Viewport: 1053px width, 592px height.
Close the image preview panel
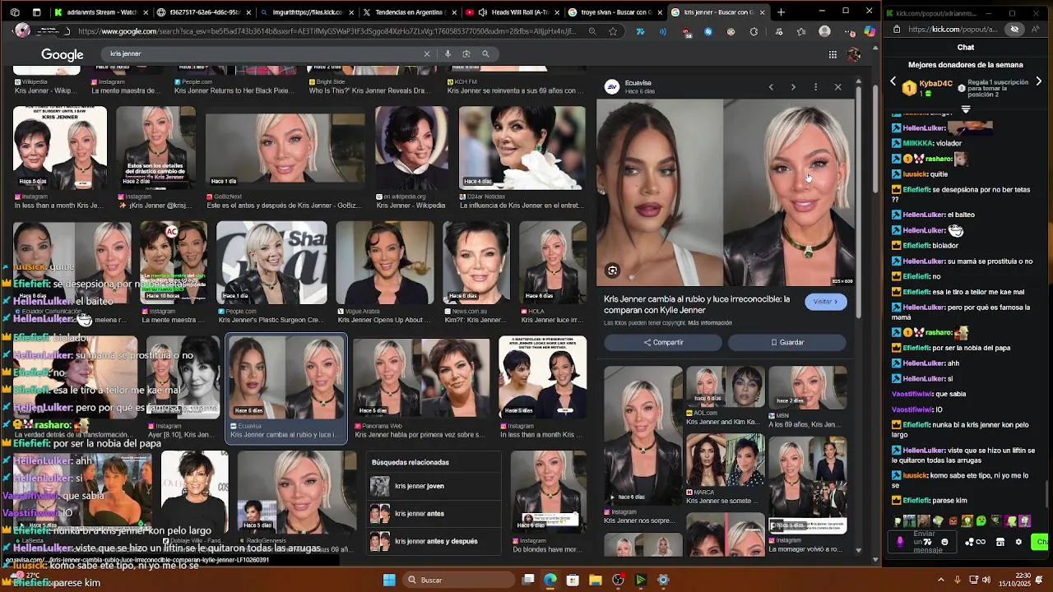[x=837, y=87]
